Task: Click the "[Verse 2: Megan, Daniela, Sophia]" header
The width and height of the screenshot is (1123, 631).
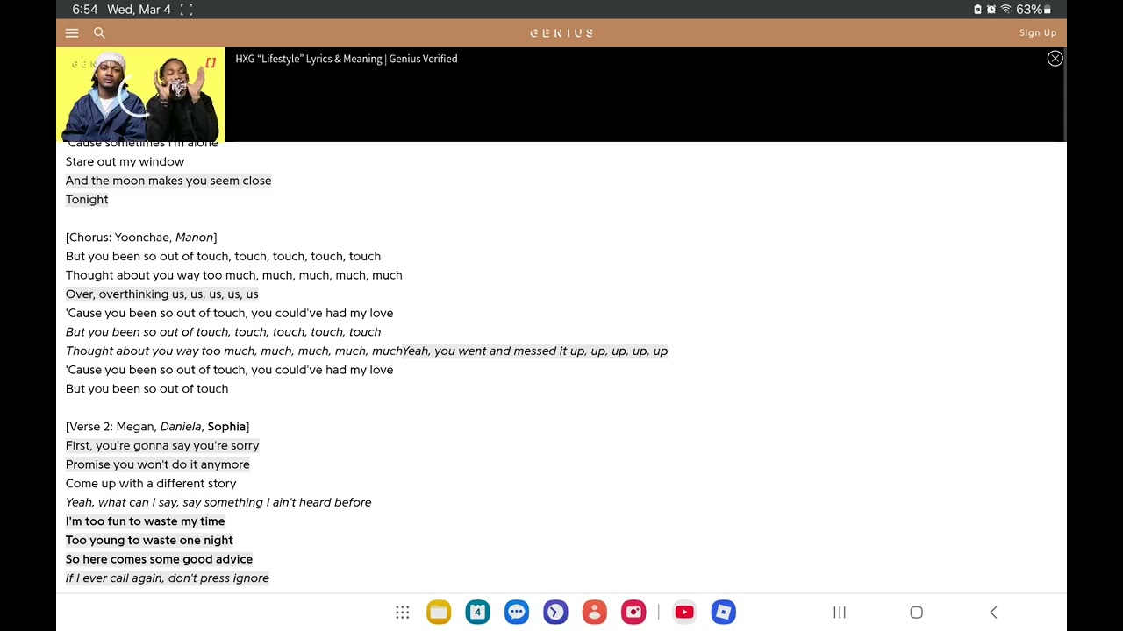Action: coord(158,427)
